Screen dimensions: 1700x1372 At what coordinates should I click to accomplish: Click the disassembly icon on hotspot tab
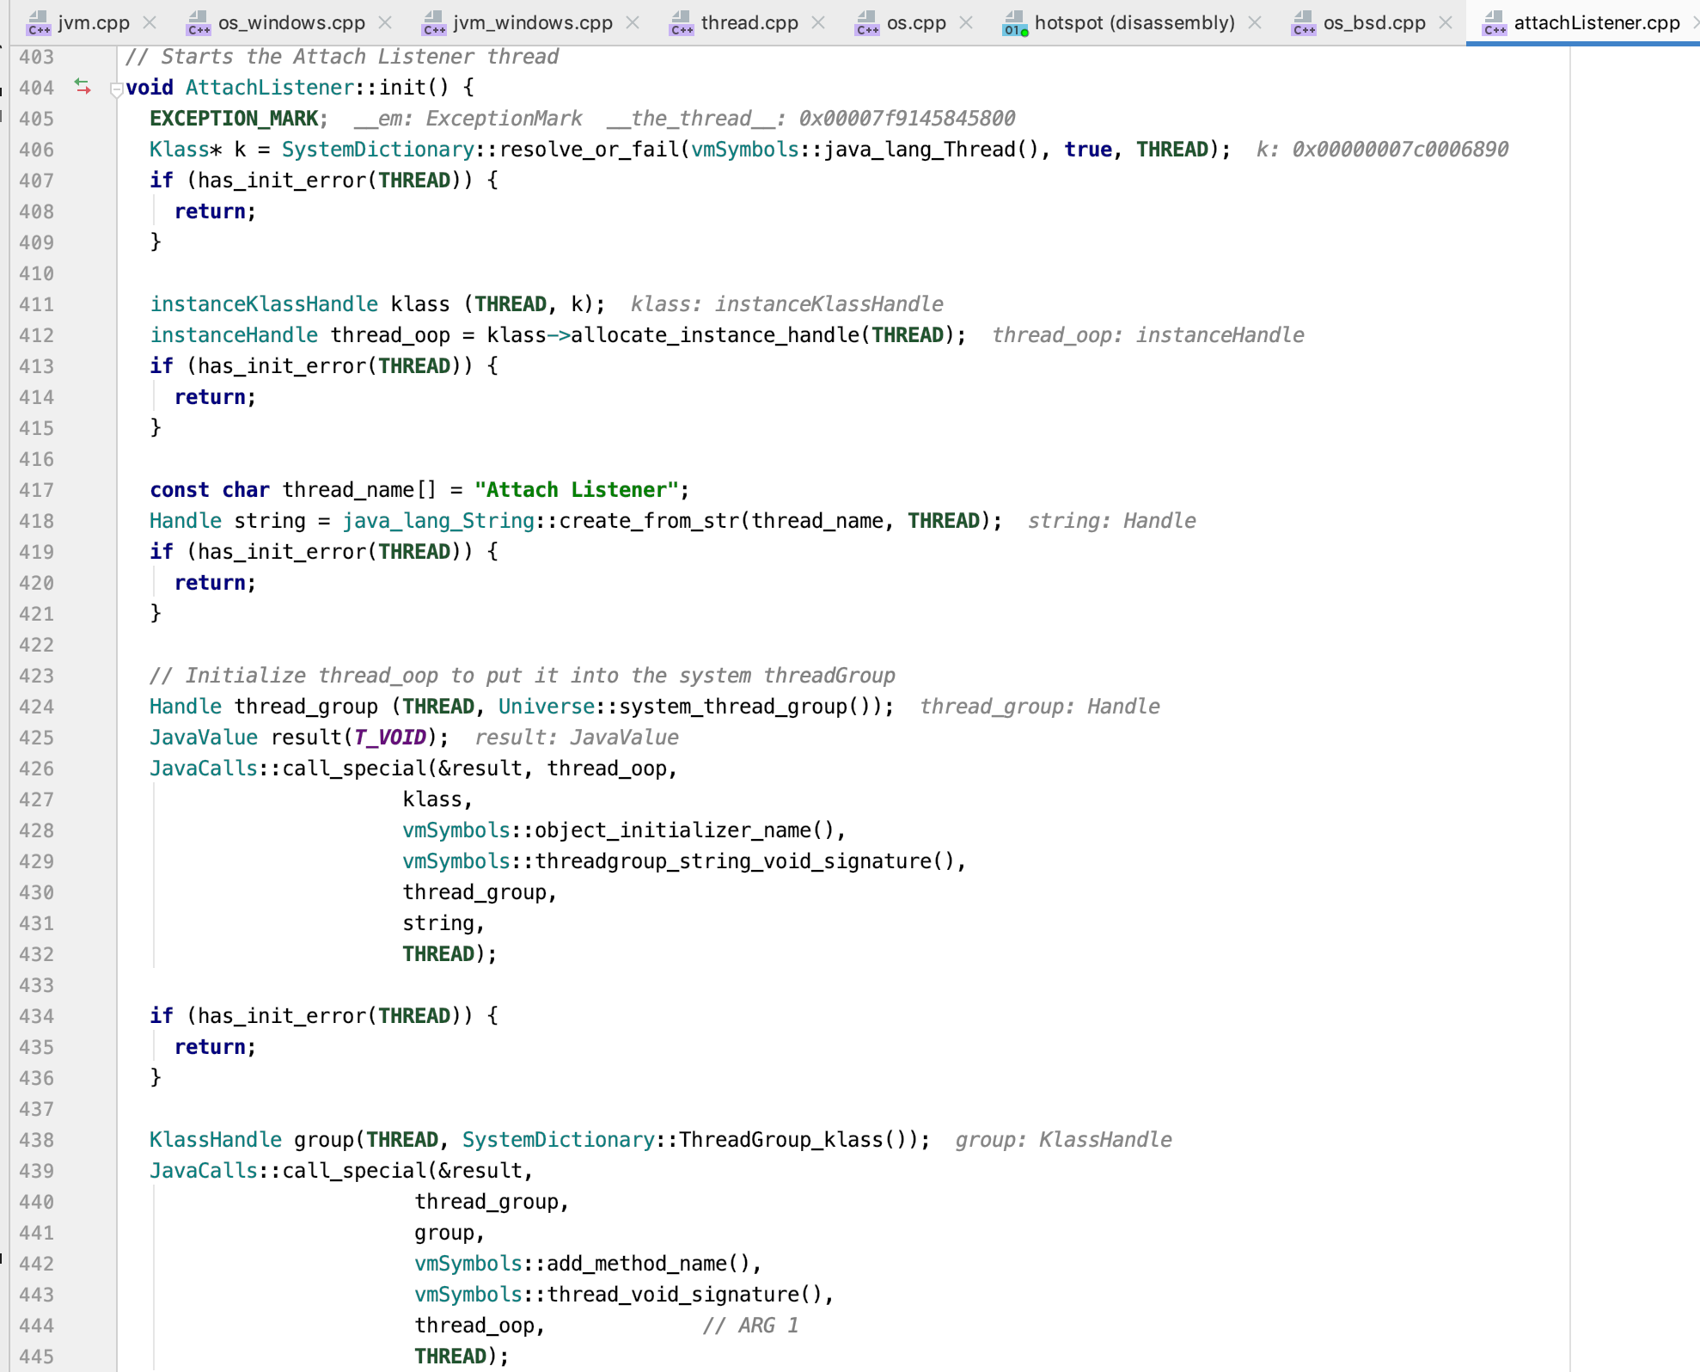point(1015,23)
